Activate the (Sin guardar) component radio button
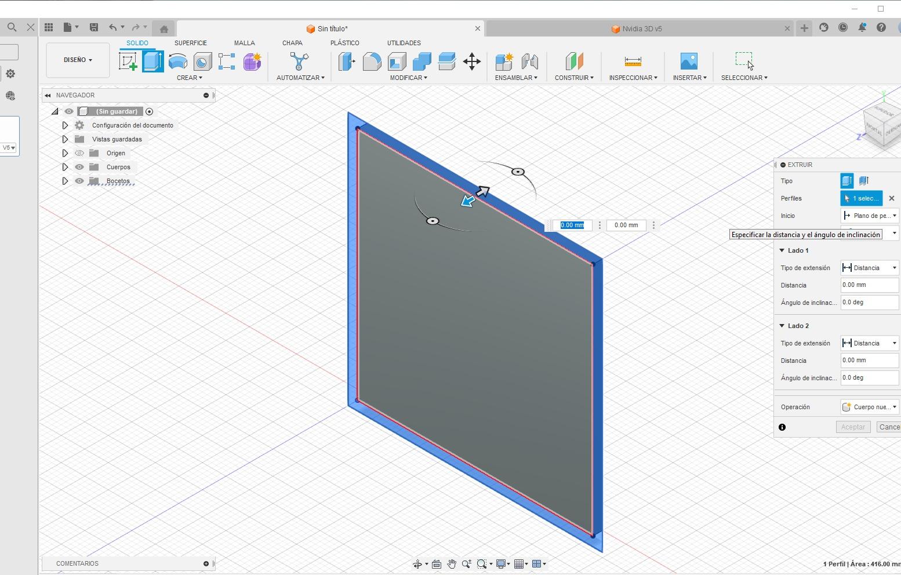This screenshot has width=901, height=575. (x=149, y=111)
